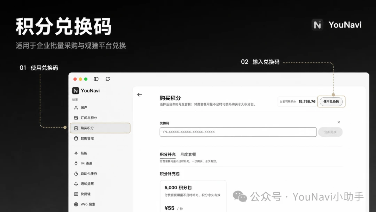Viewport: 376px width, 212px height.
Task: Switch to the 月度套餐 tab
Action: [x=188, y=154]
